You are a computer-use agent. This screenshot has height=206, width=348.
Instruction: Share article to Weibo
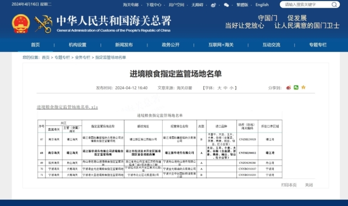[x=288, y=88]
